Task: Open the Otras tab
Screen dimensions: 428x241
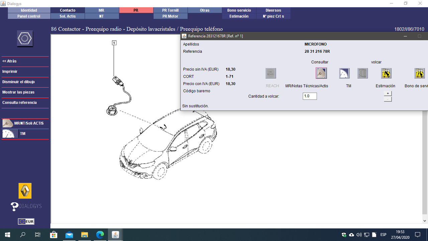Action: coord(205,10)
